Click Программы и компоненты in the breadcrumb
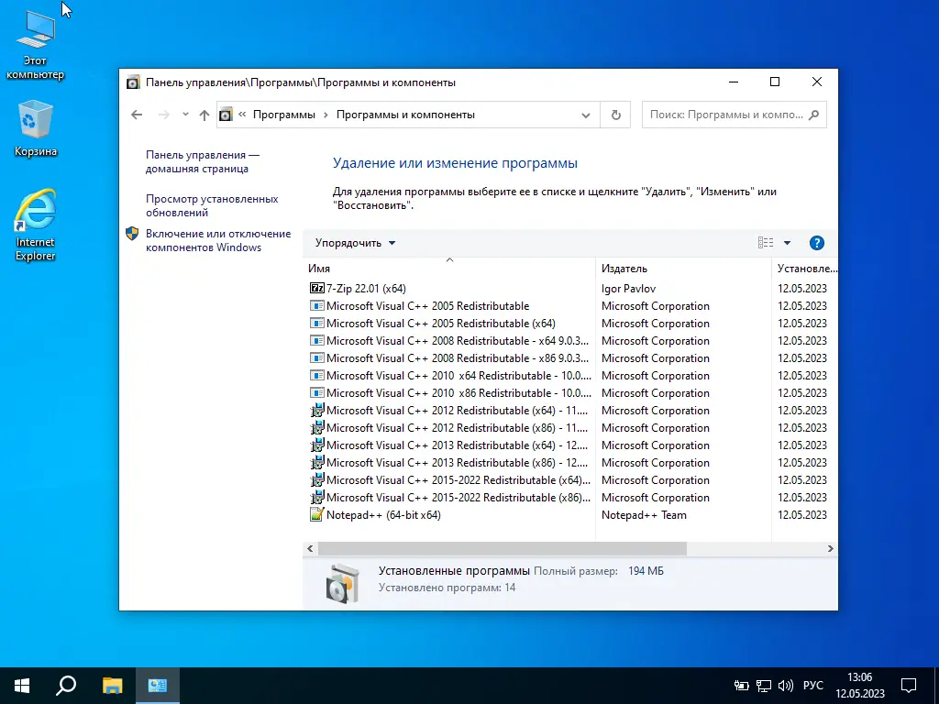939x704 pixels. point(405,115)
